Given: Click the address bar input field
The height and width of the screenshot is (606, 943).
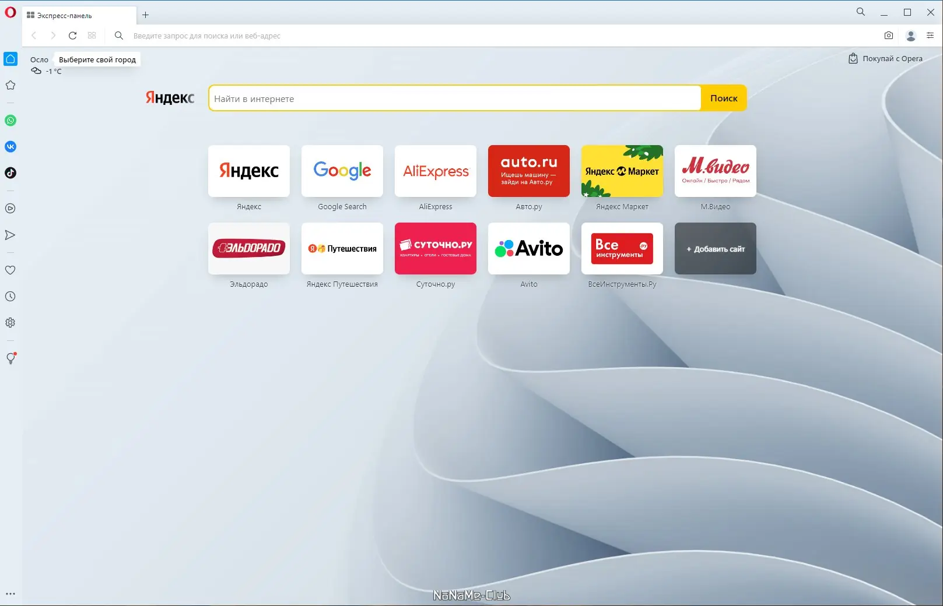Looking at the screenshot, I should [502, 36].
